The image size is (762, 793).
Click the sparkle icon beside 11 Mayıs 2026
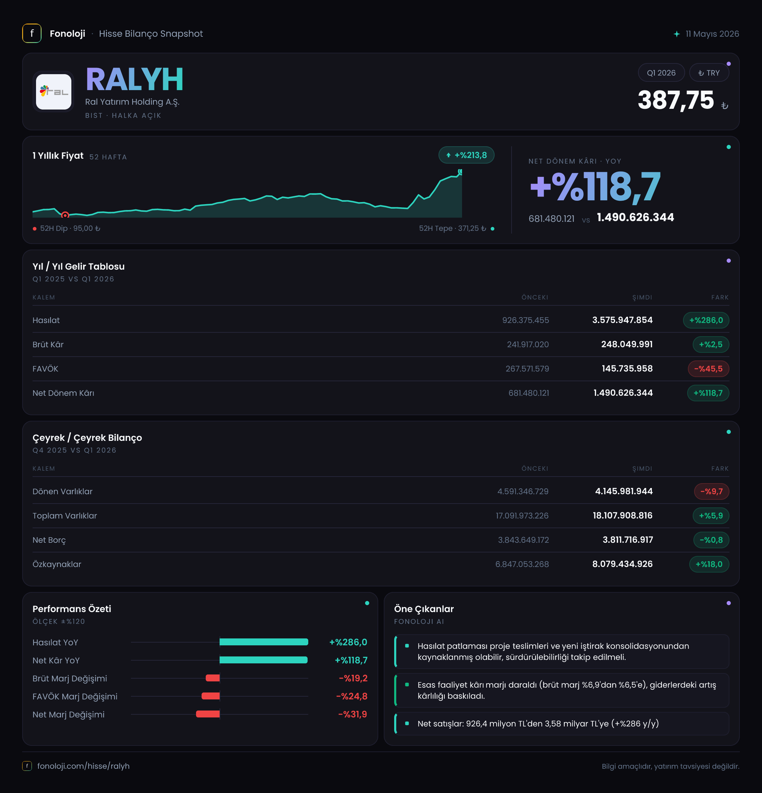tap(677, 34)
